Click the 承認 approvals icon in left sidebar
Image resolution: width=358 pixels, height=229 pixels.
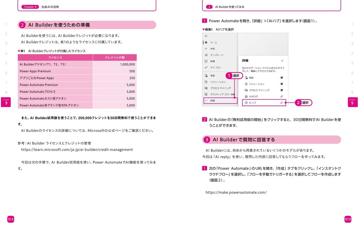point(206,75)
